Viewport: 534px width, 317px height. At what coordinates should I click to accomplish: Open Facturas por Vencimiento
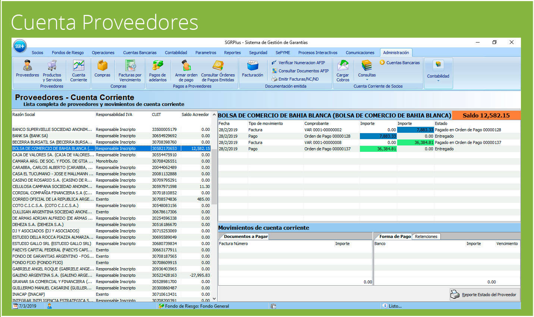(130, 70)
